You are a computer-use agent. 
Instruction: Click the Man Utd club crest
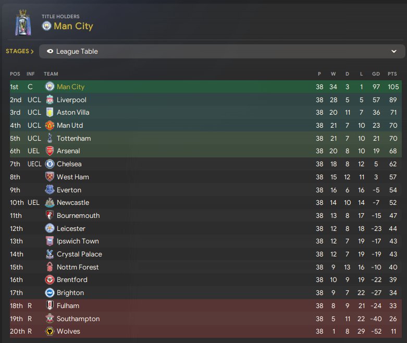pos(50,126)
